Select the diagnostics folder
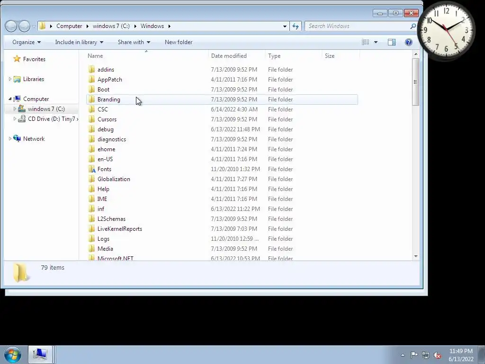The width and height of the screenshot is (485, 364). (111, 139)
